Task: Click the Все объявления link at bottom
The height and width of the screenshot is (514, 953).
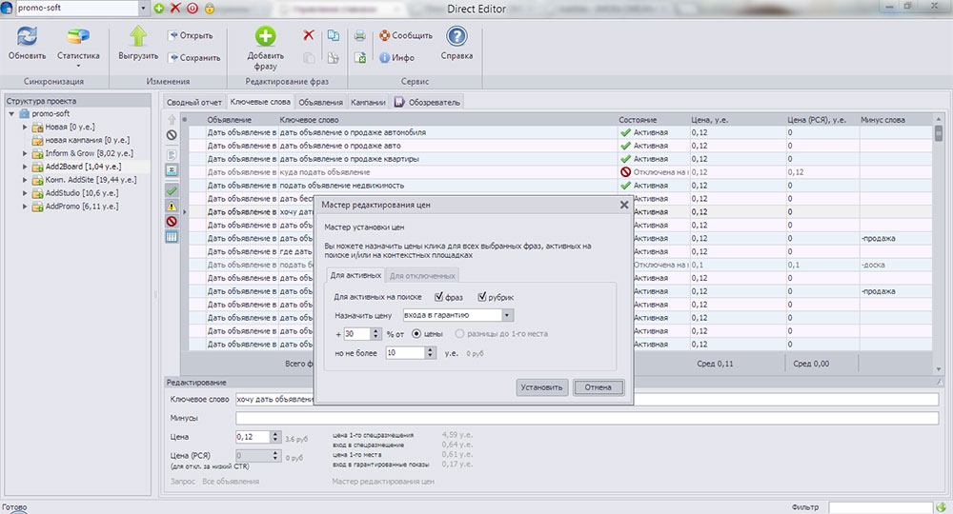Action: 231,482
